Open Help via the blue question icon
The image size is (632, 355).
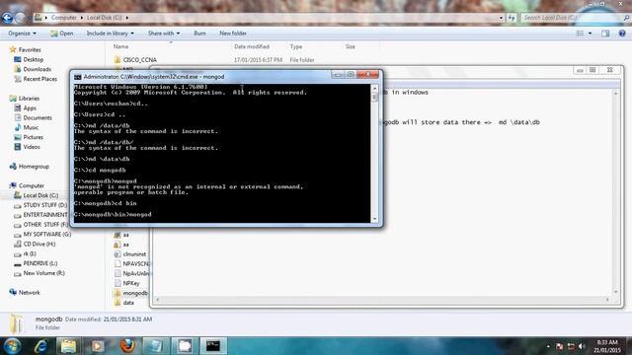tap(622, 34)
